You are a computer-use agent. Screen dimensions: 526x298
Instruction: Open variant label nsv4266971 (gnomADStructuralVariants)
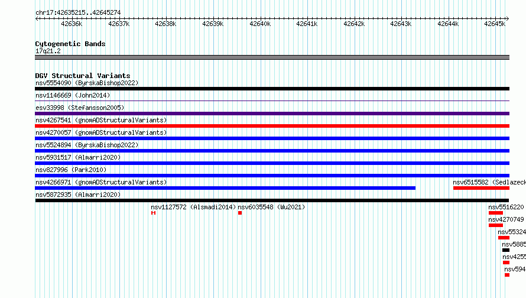click(101, 182)
